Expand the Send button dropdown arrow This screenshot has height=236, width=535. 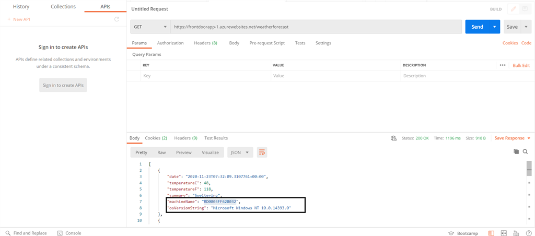point(494,27)
